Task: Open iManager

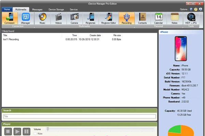Action: point(26,18)
